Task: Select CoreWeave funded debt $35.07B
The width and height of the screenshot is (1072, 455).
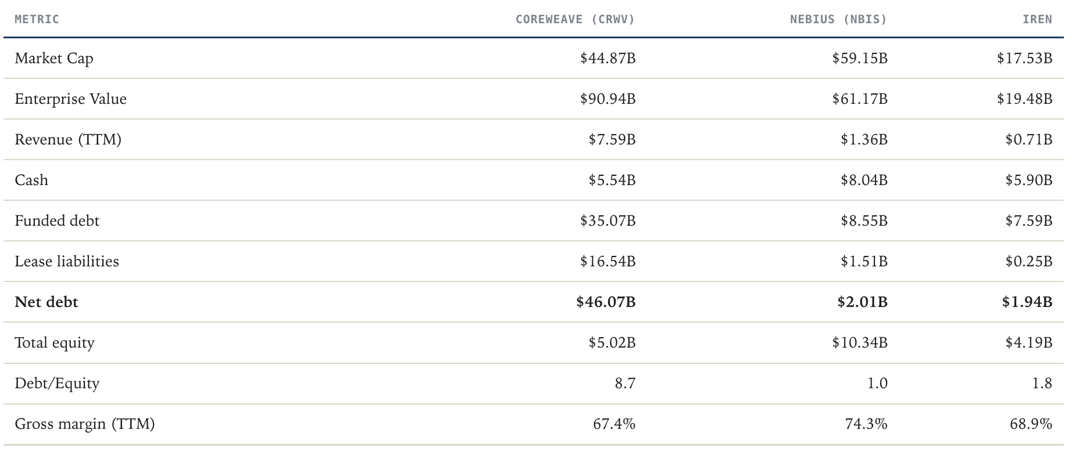Action: pos(608,221)
